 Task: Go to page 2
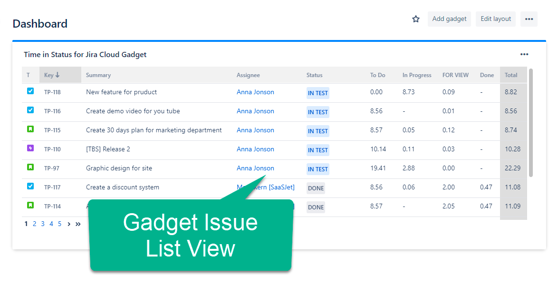35,224
